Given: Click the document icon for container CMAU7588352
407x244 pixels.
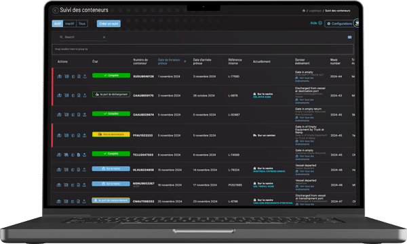Looking at the screenshot, I should point(79,201).
